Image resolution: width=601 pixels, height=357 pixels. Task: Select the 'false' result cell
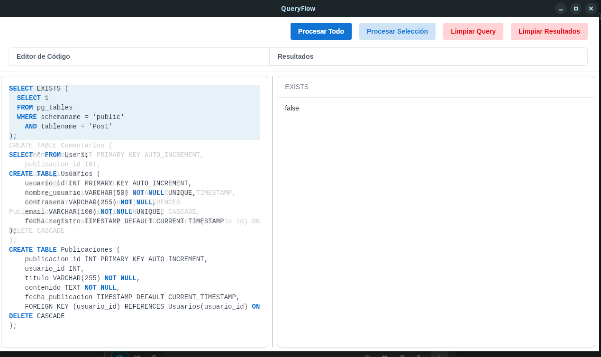pos(292,108)
